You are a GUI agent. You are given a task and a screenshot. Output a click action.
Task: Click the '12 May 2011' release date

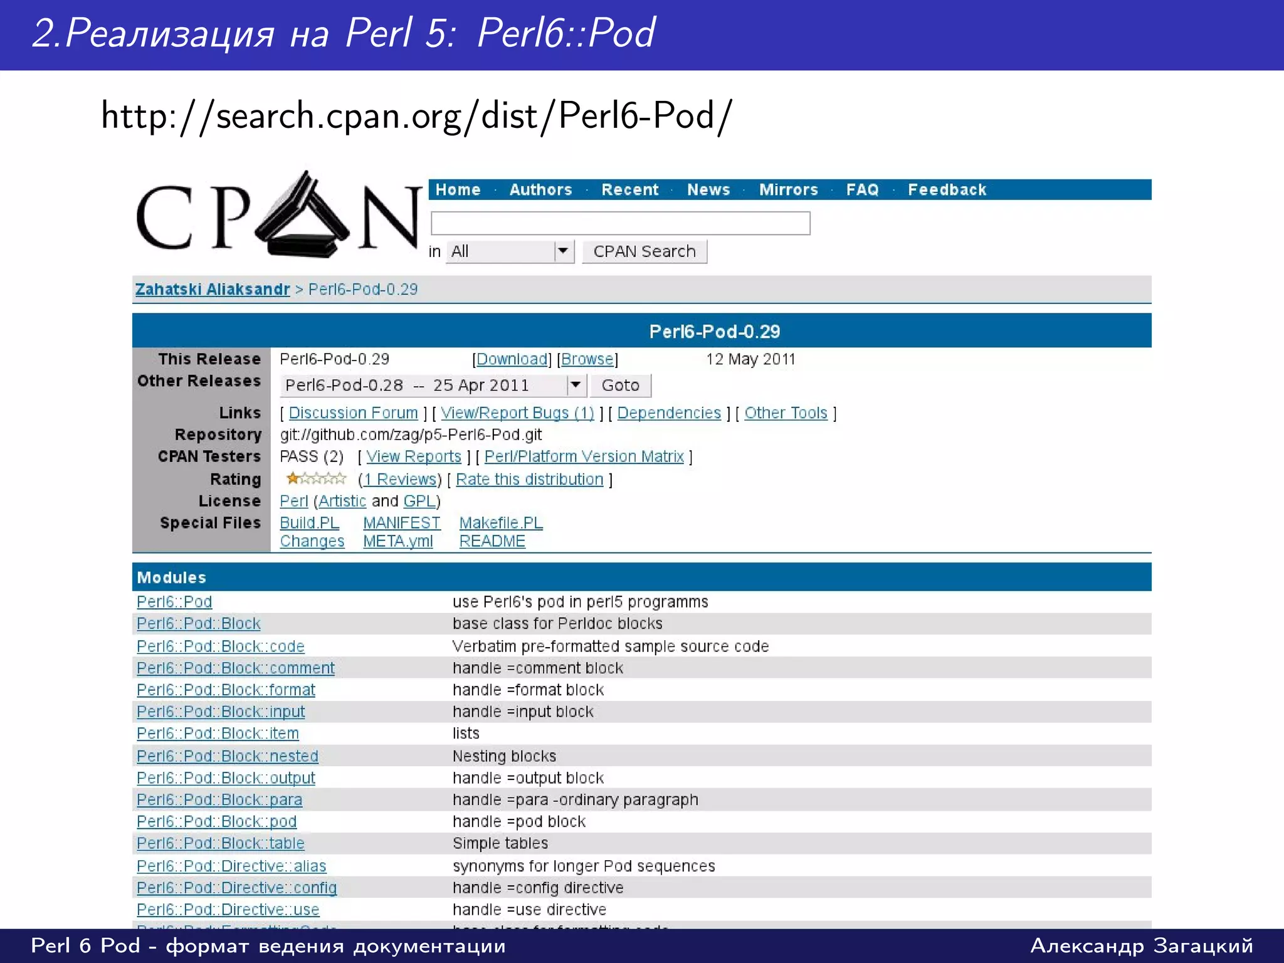750,359
